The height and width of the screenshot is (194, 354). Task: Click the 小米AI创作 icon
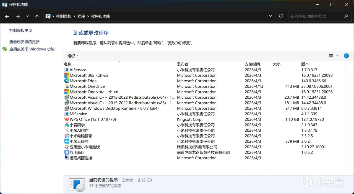pos(67,130)
